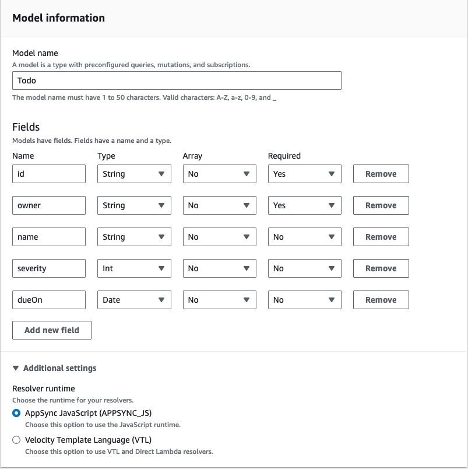The width and height of the screenshot is (468, 469).
Task: Remove the dueOn field
Action: 381,299
